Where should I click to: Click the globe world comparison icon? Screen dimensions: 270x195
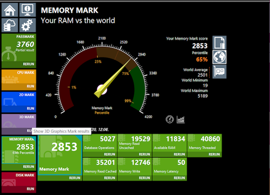point(220,57)
